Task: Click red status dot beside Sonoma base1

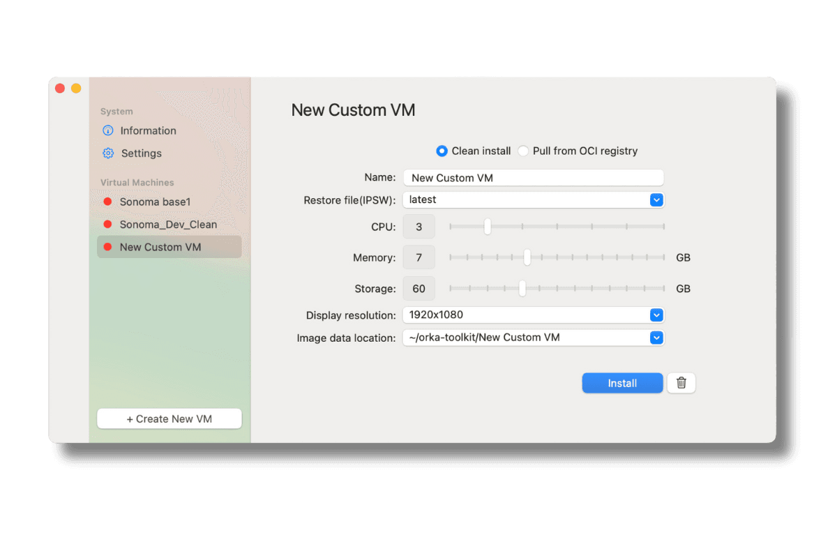Action: click(x=107, y=202)
